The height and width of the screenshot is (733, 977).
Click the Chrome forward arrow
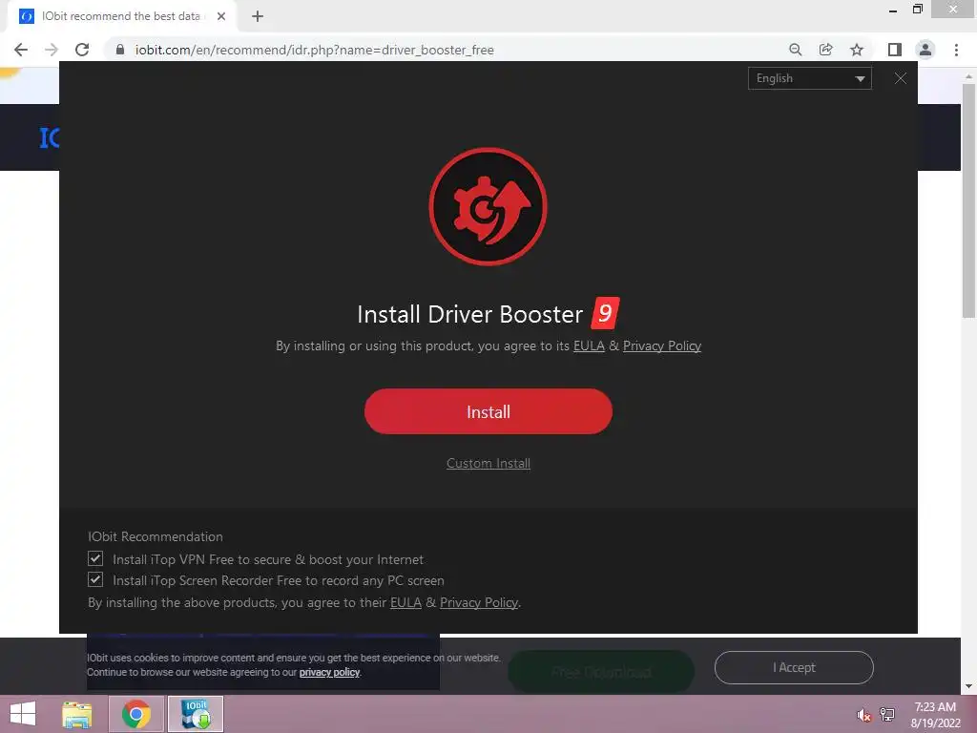pyautogui.click(x=52, y=50)
